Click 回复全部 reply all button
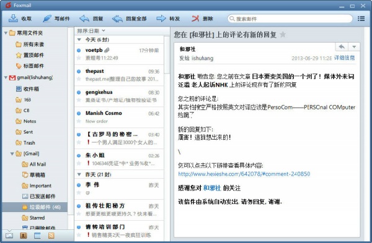Image resolution: width=372 pixels, height=243 pixels. 129,19
